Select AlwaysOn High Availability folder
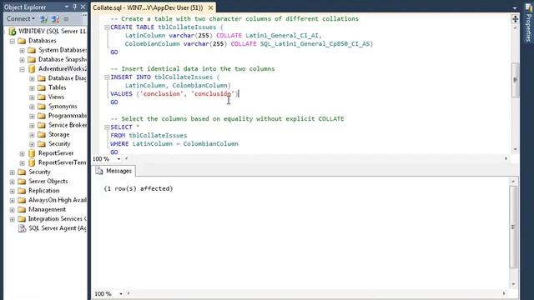Image resolution: width=534 pixels, height=300 pixels. 57,200
